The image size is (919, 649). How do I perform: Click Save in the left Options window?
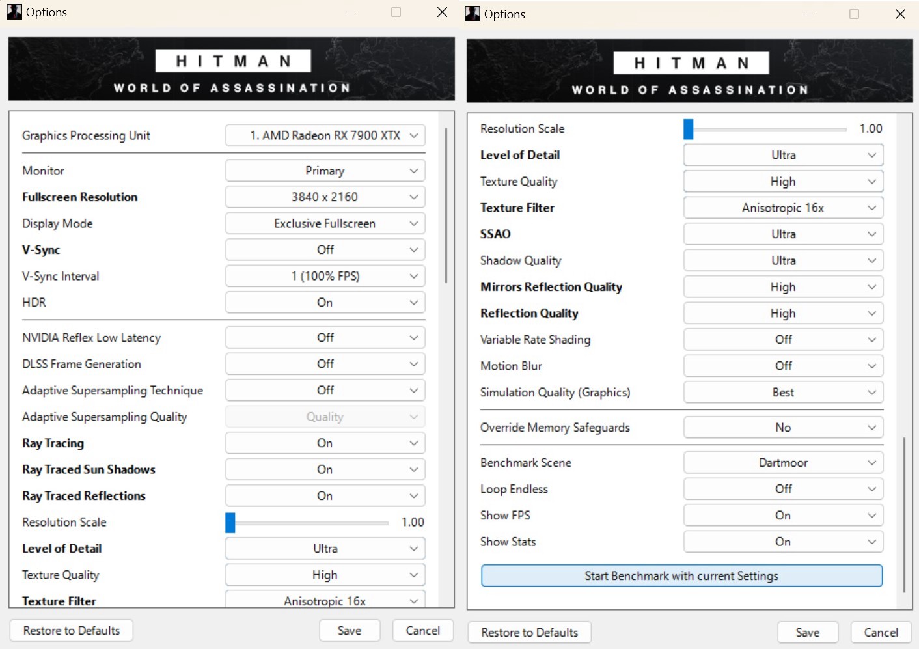click(350, 630)
